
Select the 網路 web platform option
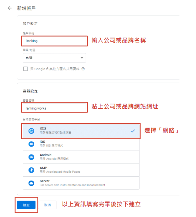coord(81,131)
